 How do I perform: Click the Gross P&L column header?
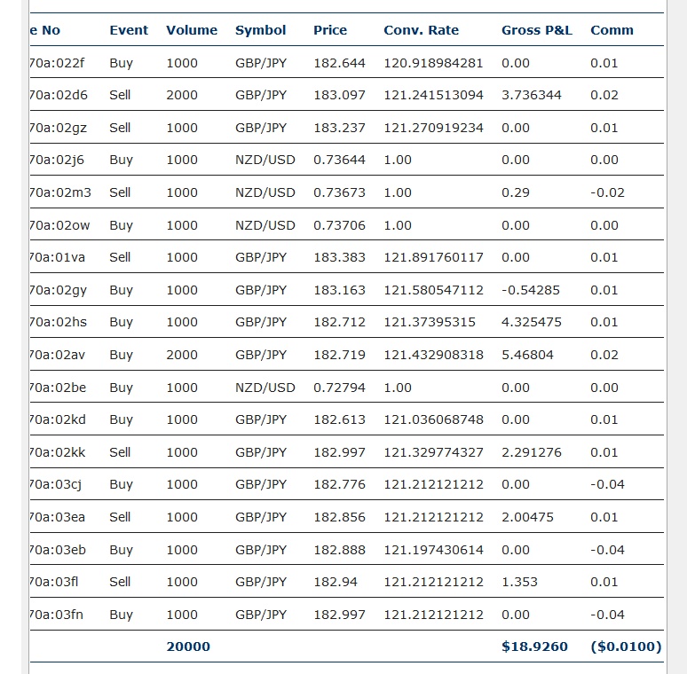tap(536, 30)
